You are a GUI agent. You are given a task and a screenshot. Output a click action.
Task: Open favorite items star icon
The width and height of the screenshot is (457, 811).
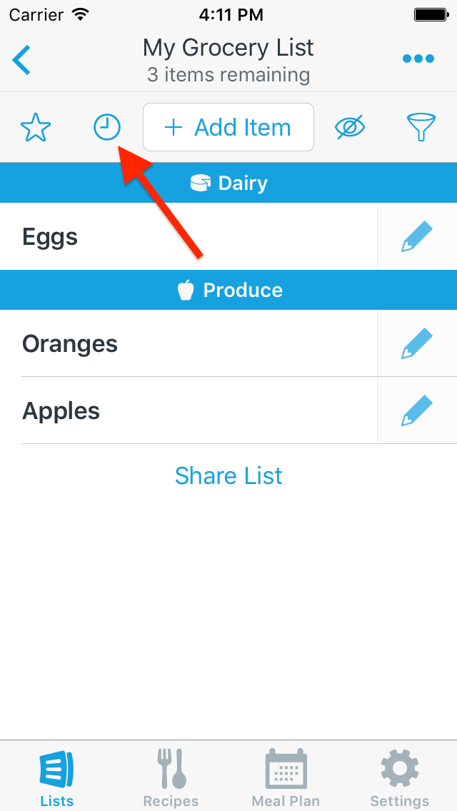35,128
